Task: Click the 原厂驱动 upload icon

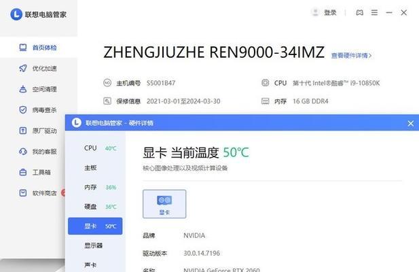Action: coord(23,131)
